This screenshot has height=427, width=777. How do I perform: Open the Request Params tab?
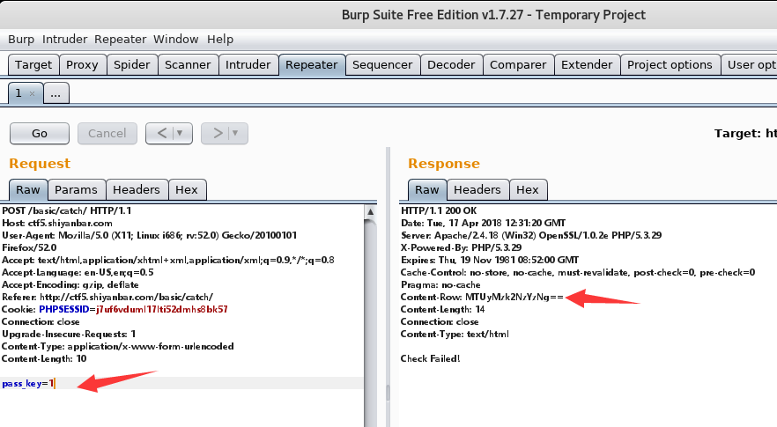(77, 189)
